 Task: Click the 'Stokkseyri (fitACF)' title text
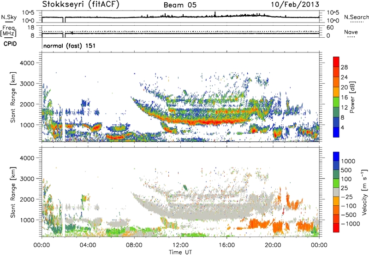[x=81, y=5]
